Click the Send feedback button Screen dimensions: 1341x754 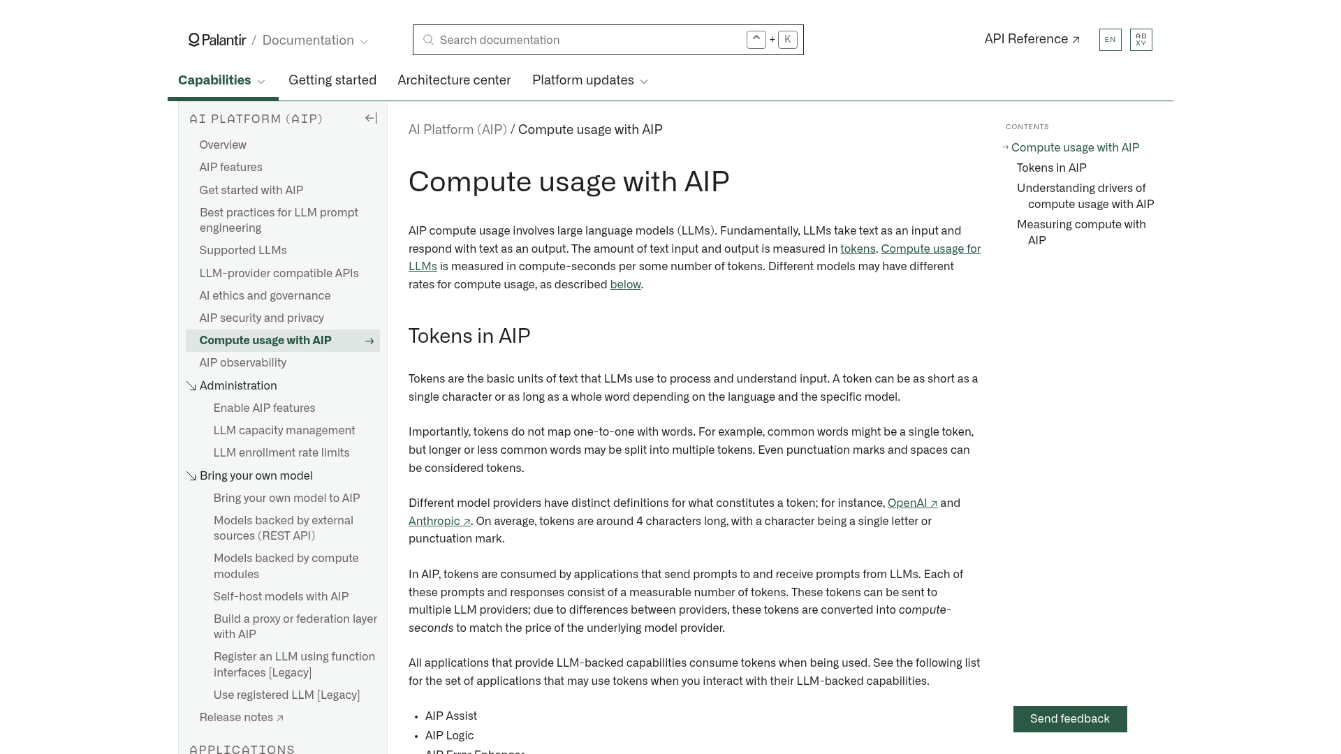pos(1070,719)
